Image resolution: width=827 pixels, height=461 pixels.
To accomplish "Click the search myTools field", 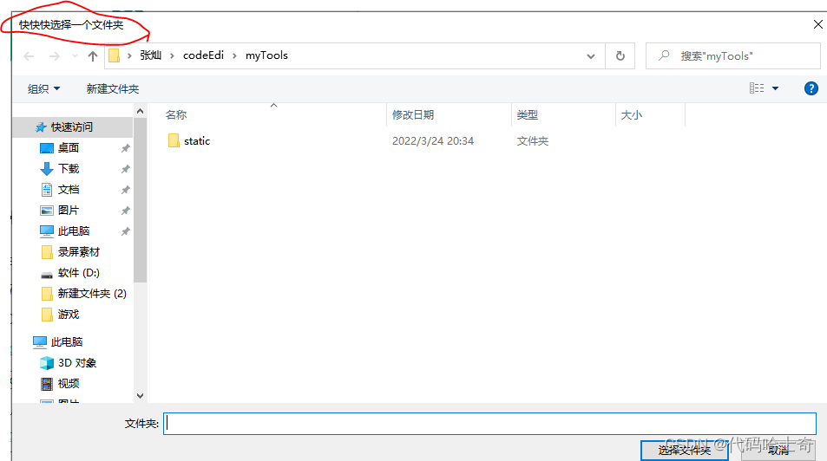I will click(733, 55).
